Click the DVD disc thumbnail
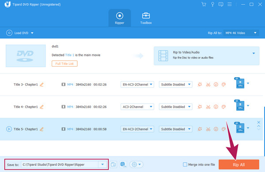Viewport: 265px width, 172px height. (x=26, y=56)
